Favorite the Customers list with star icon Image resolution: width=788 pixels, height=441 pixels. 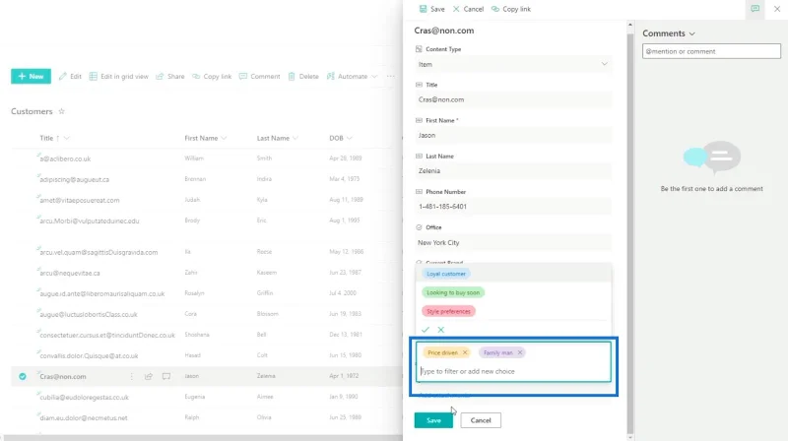point(61,111)
